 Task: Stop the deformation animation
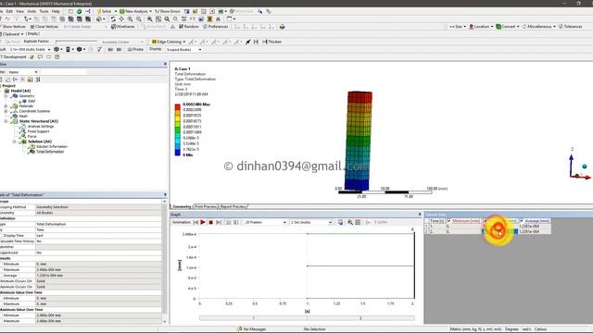click(x=211, y=222)
